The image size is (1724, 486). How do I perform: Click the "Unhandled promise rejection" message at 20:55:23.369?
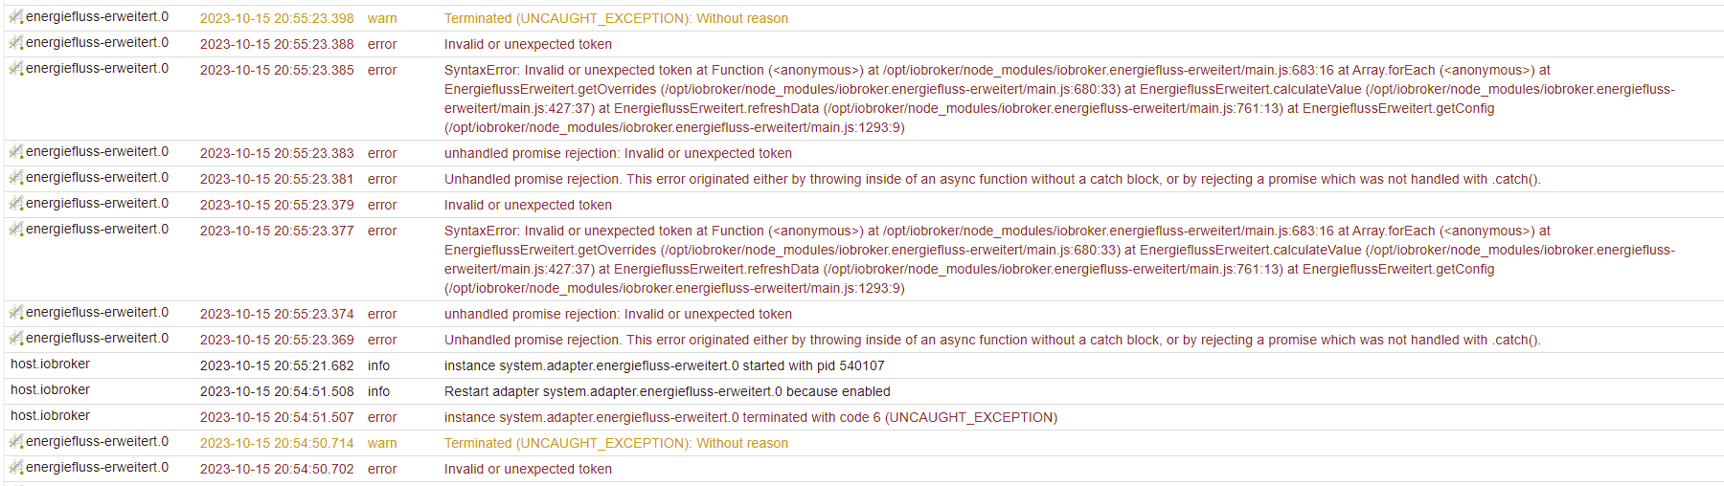tap(991, 340)
